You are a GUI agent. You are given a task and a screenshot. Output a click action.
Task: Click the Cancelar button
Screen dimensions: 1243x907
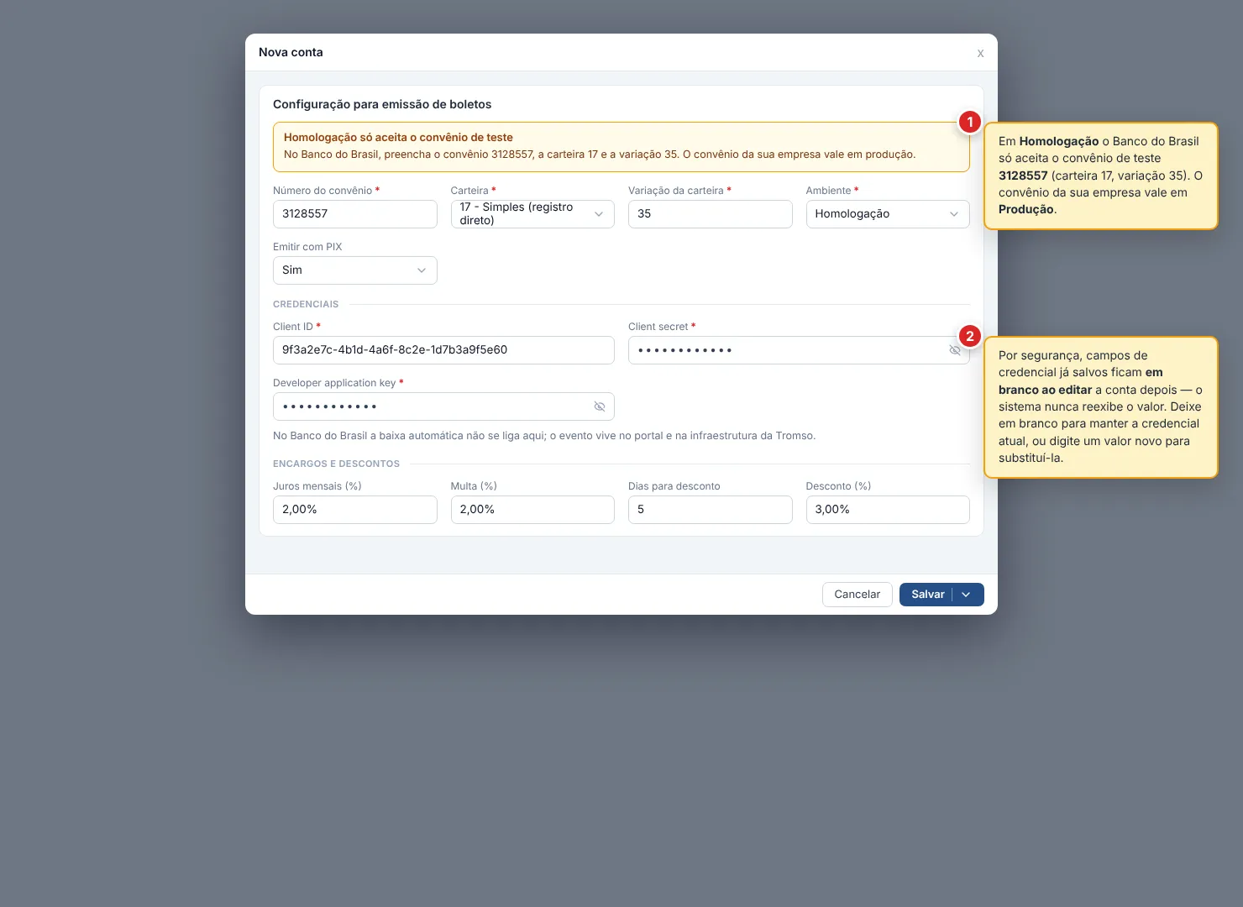coord(858,595)
